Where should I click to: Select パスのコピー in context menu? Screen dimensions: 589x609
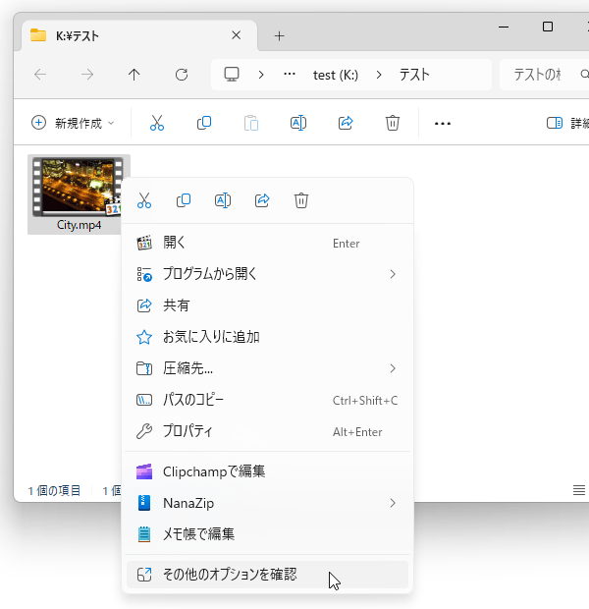[268, 400]
